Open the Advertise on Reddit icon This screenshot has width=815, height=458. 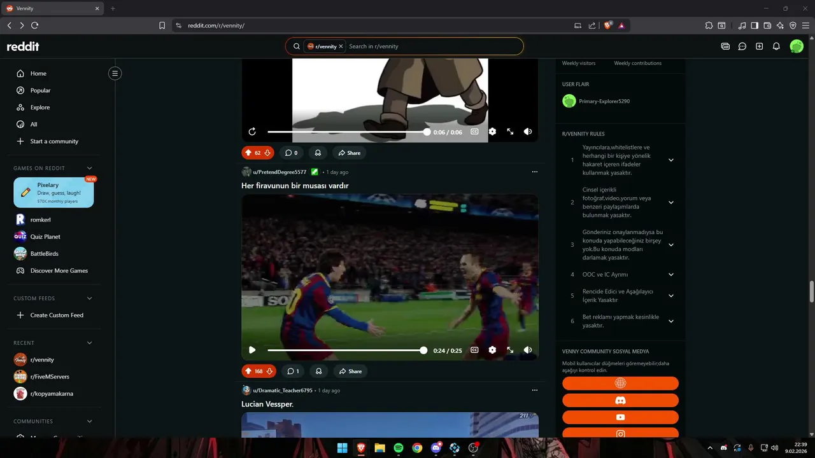725,46
